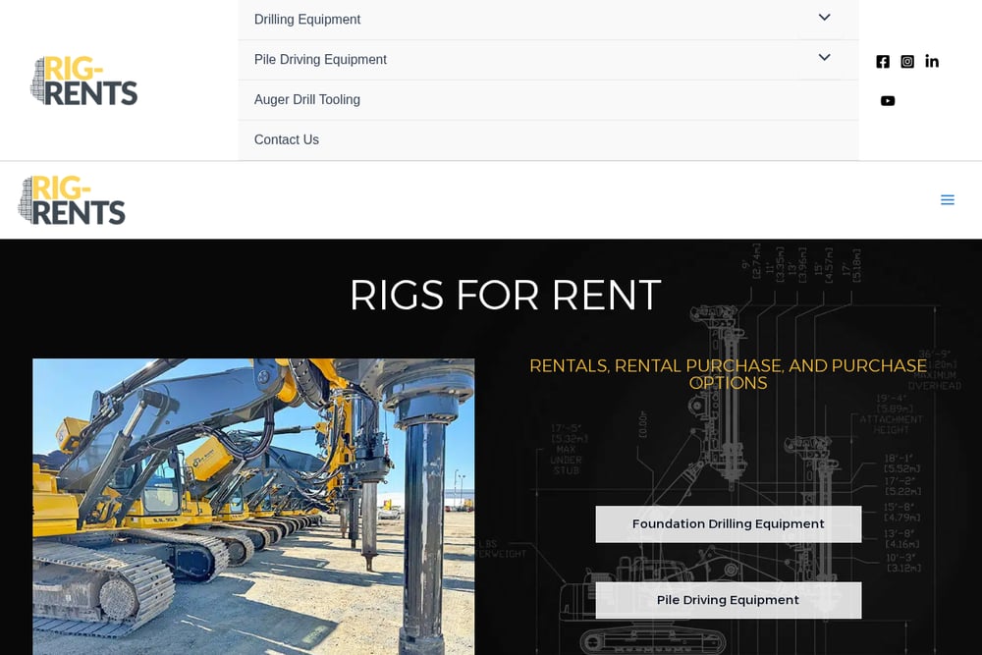Click the upper Rig-Rents logo

click(83, 81)
